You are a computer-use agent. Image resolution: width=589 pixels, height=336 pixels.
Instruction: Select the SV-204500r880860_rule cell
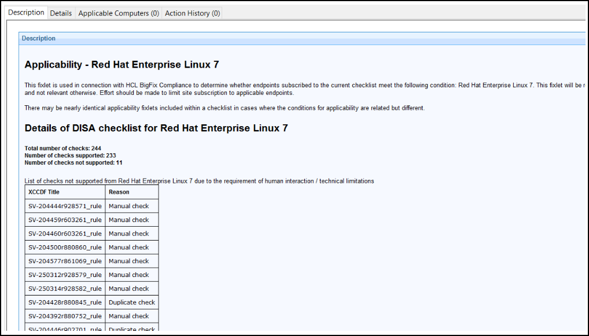[x=65, y=248]
